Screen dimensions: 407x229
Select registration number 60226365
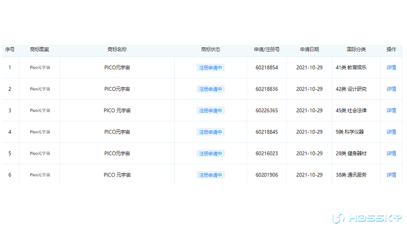tap(267, 110)
